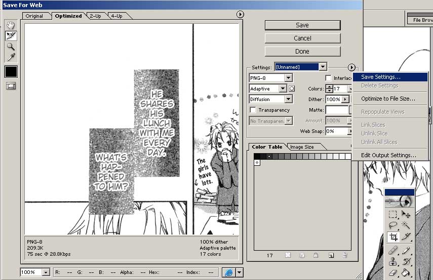Select the Eraser tool in toolbox
Image resolution: width=433 pixels, height=280 pixels.
tap(392, 272)
